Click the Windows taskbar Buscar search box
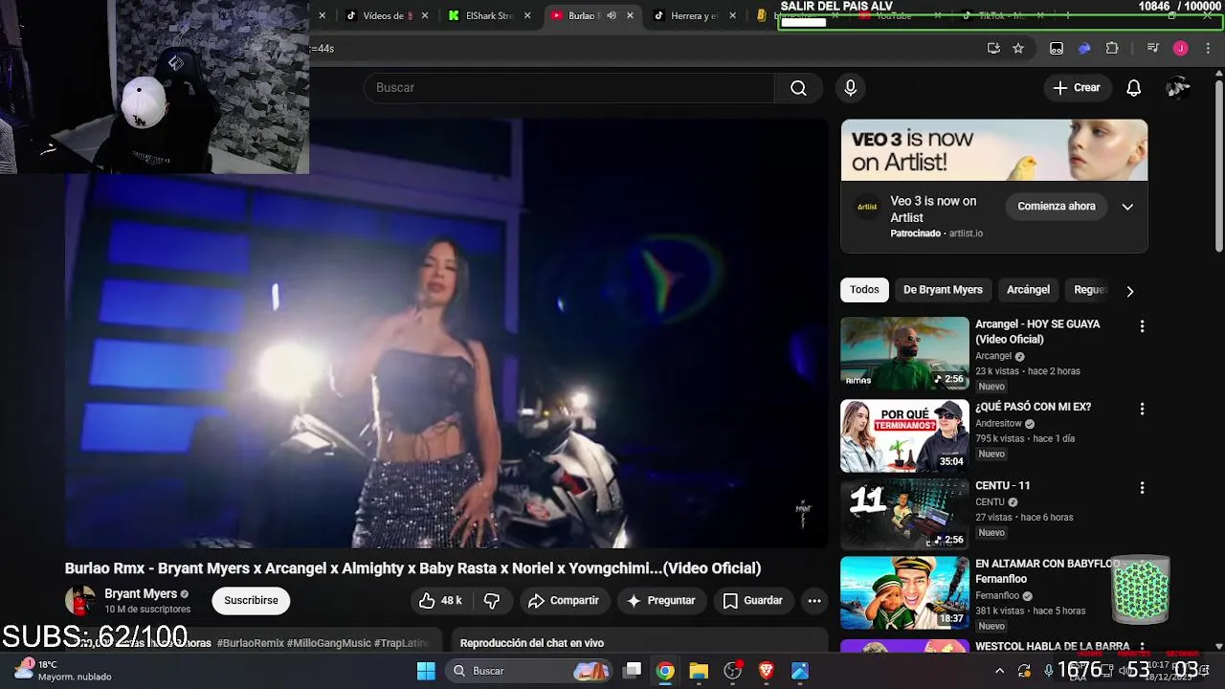 click(x=529, y=671)
